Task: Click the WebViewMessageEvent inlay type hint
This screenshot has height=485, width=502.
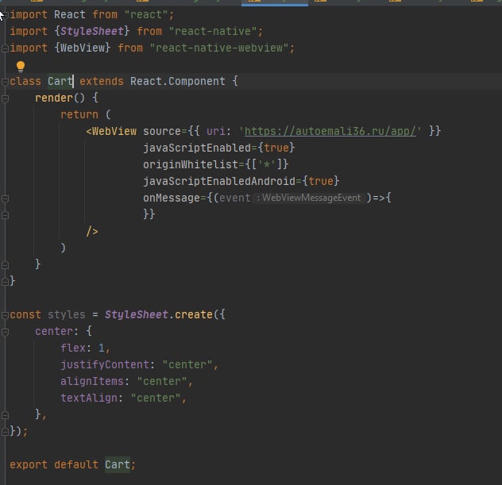Action: coord(311,198)
